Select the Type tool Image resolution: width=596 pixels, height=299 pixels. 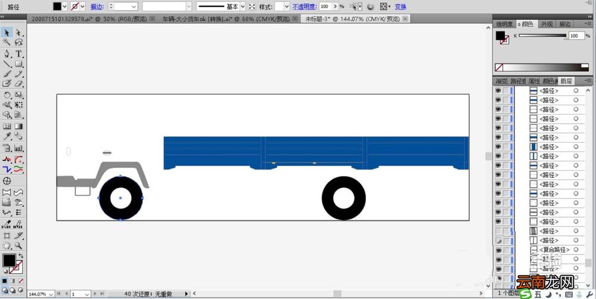18,54
